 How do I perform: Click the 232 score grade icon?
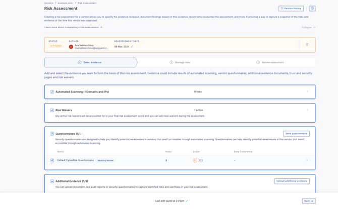coord(195,160)
